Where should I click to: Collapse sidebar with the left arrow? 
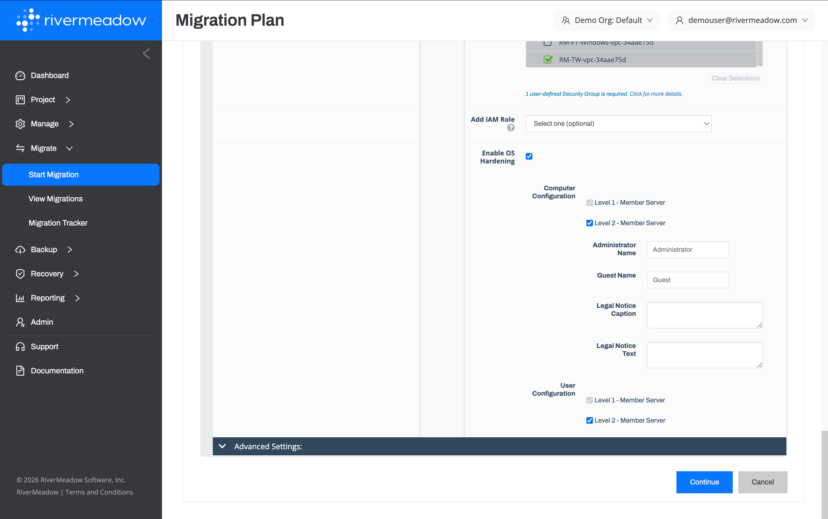[x=146, y=54]
